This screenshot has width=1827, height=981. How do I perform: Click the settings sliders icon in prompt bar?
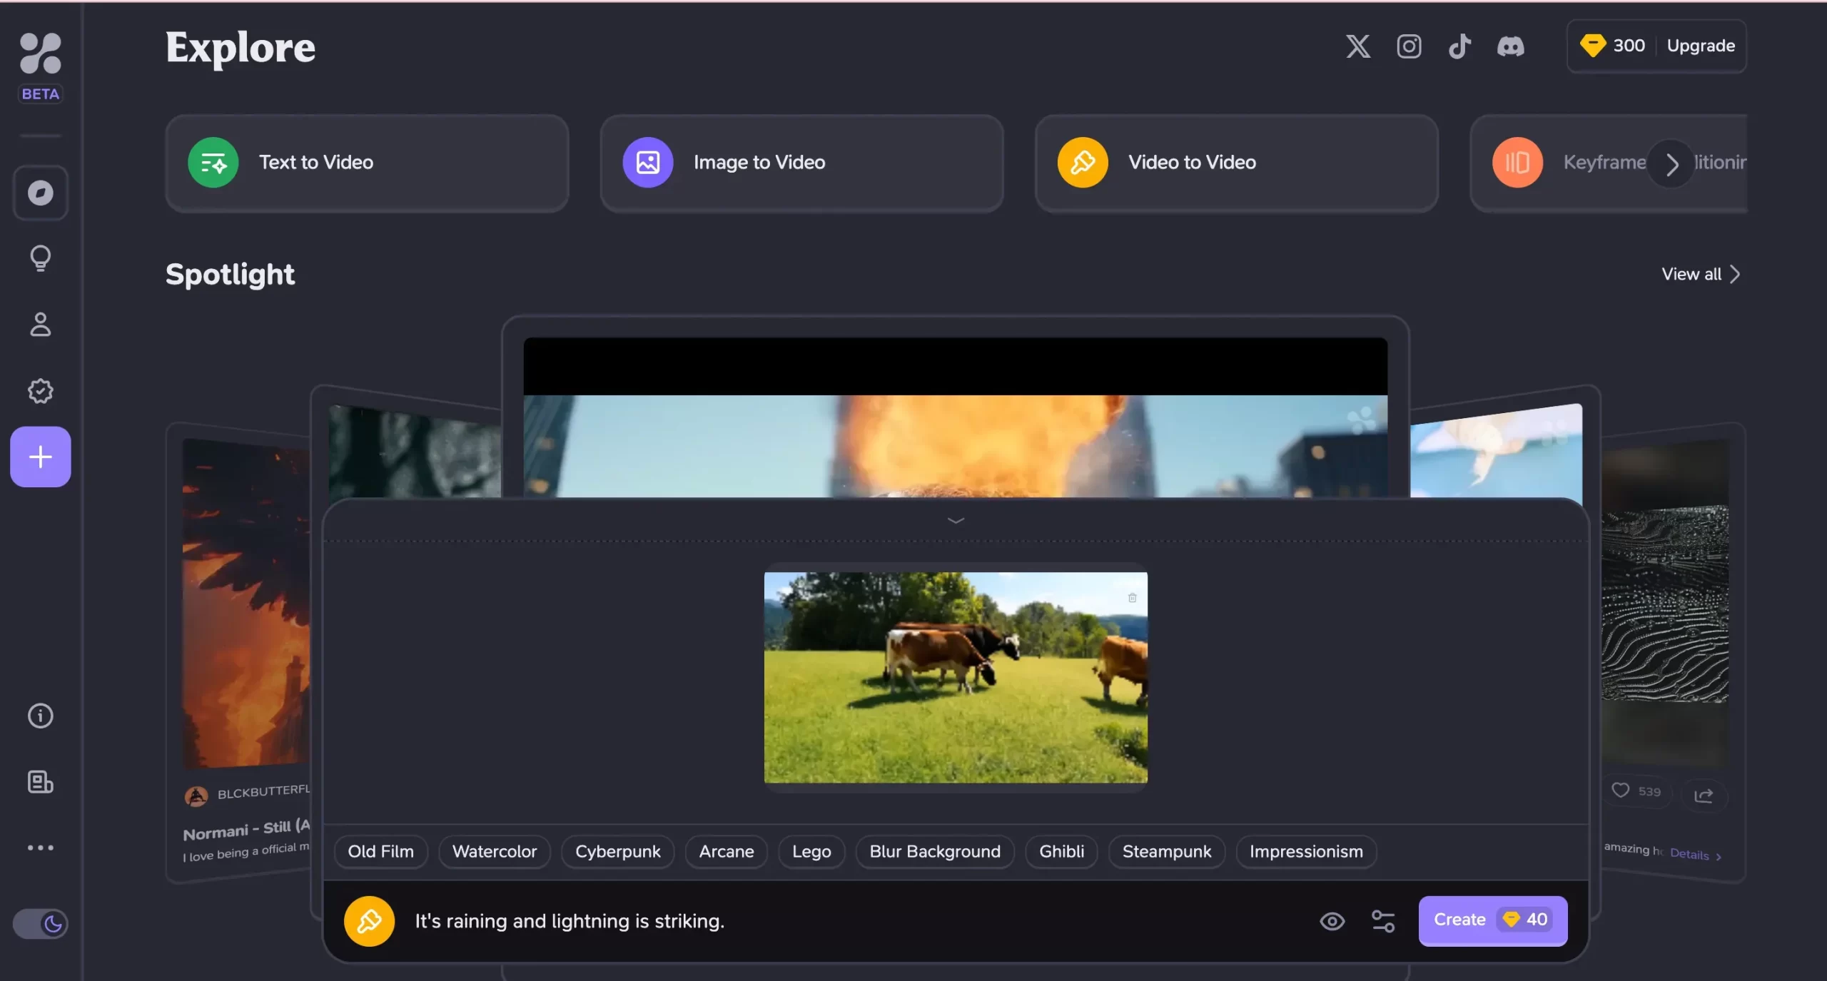tap(1384, 920)
